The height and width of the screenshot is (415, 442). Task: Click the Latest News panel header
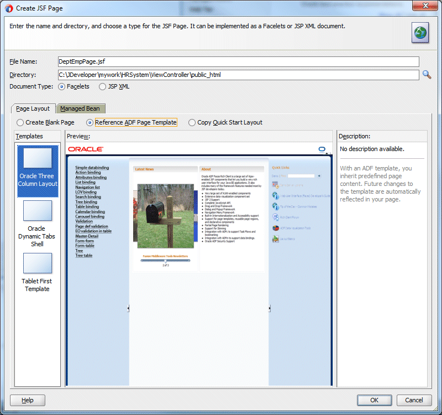165,169
